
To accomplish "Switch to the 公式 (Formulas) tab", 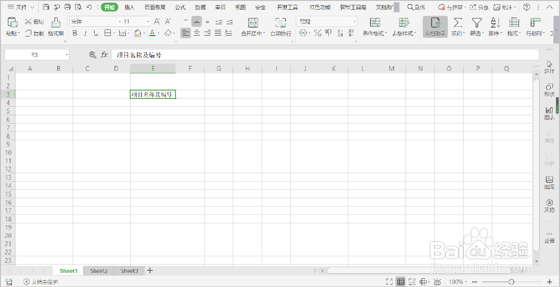I will pyautogui.click(x=180, y=7).
